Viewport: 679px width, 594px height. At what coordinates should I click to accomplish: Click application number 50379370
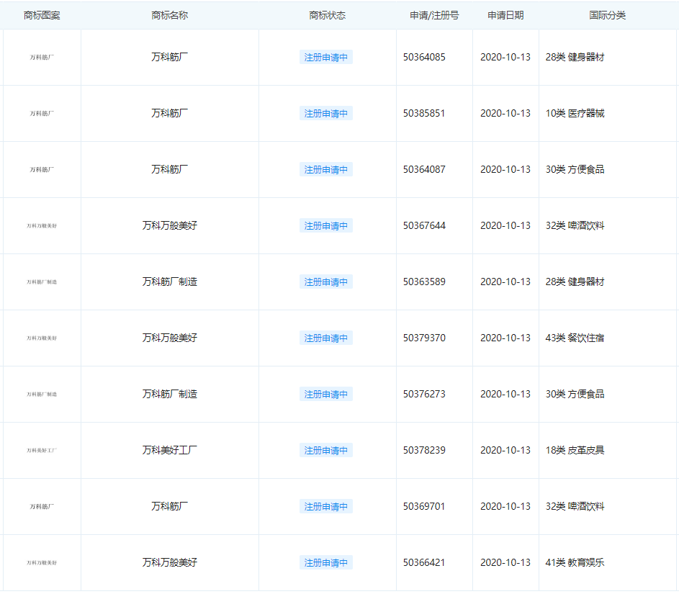[424, 338]
